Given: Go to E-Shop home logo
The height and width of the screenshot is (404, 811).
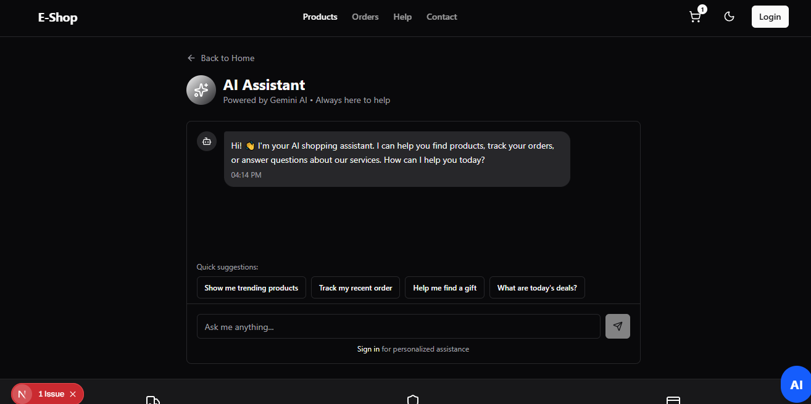Looking at the screenshot, I should pos(57,17).
